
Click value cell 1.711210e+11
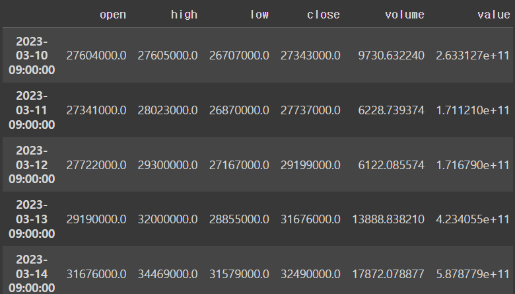point(473,110)
